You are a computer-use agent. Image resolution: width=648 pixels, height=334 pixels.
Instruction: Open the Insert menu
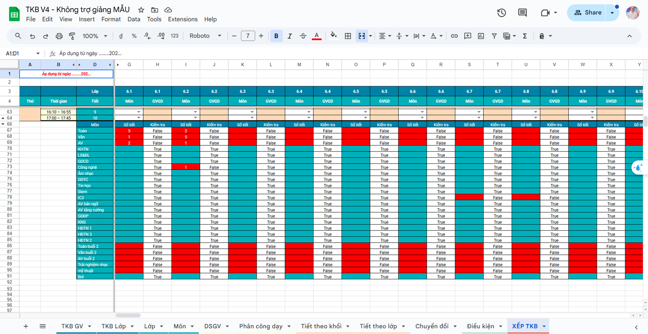(87, 19)
